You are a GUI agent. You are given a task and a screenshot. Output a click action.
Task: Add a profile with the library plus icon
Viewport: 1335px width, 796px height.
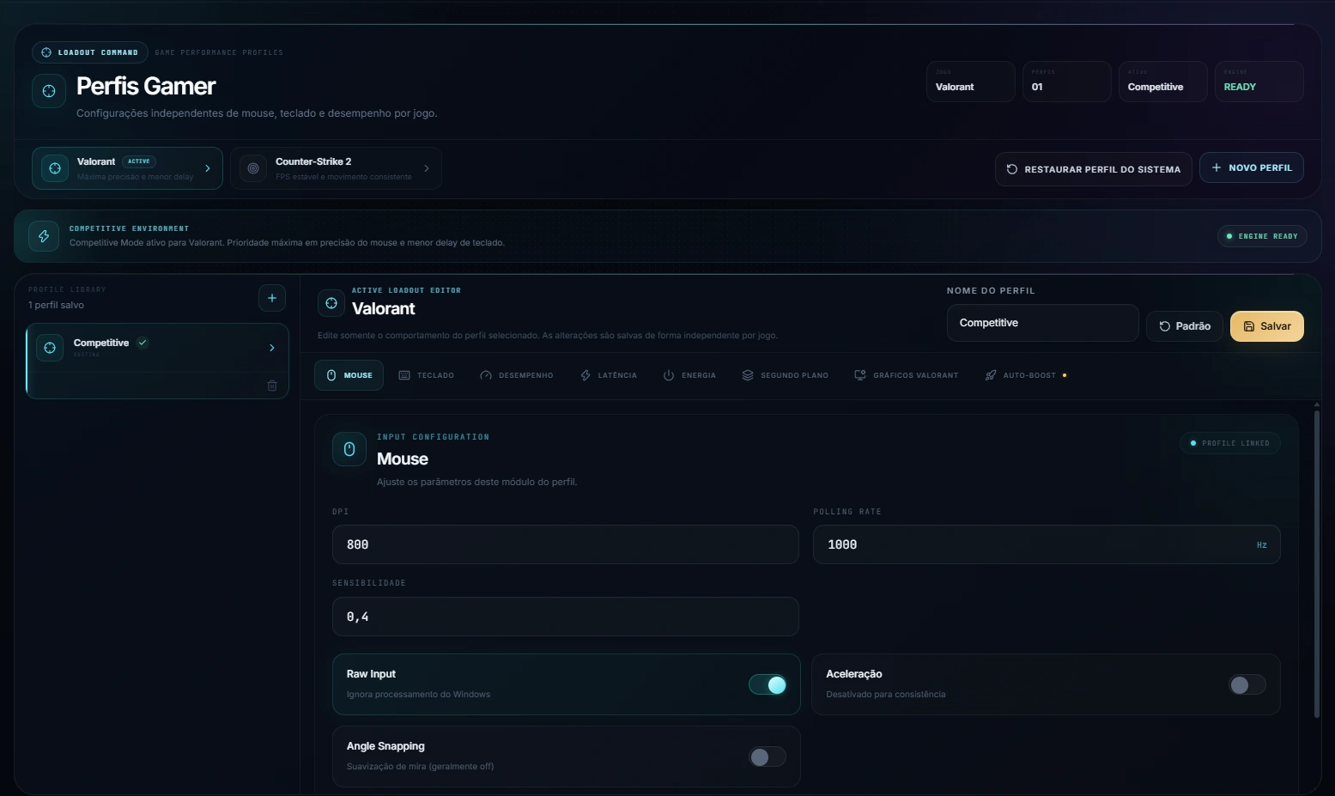click(x=272, y=298)
